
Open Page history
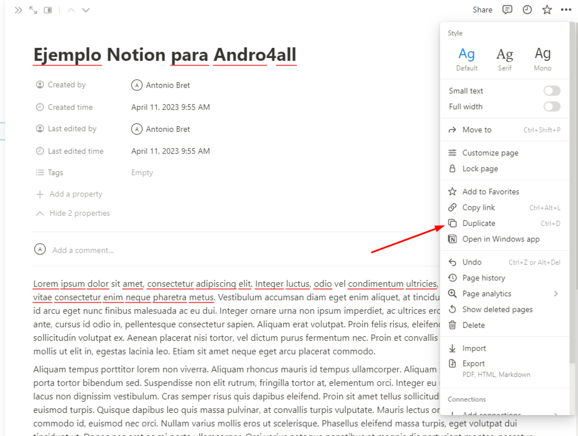tap(505, 278)
